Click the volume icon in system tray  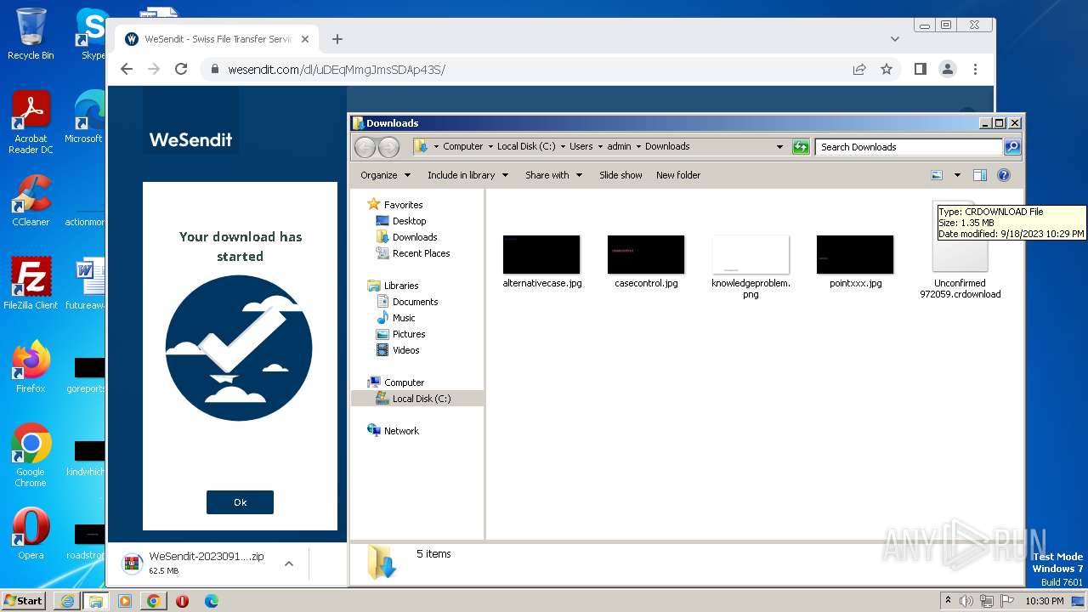(966, 601)
